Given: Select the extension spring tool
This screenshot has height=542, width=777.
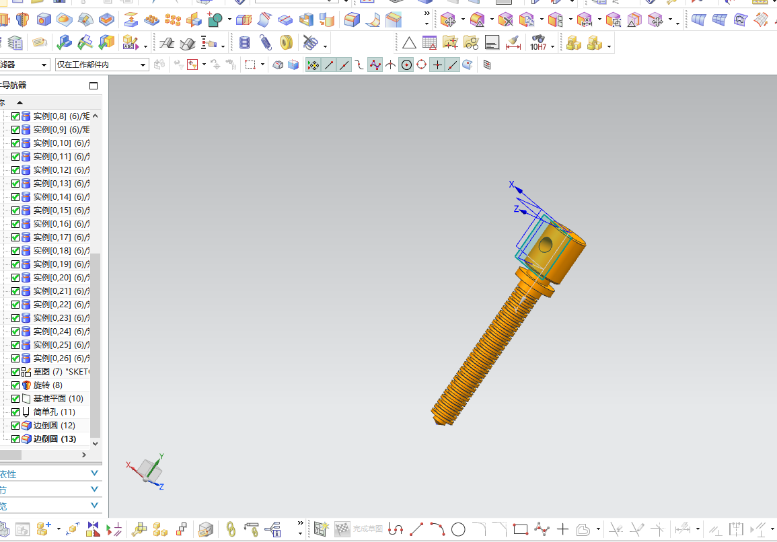Looking at the screenshot, I should 265,43.
